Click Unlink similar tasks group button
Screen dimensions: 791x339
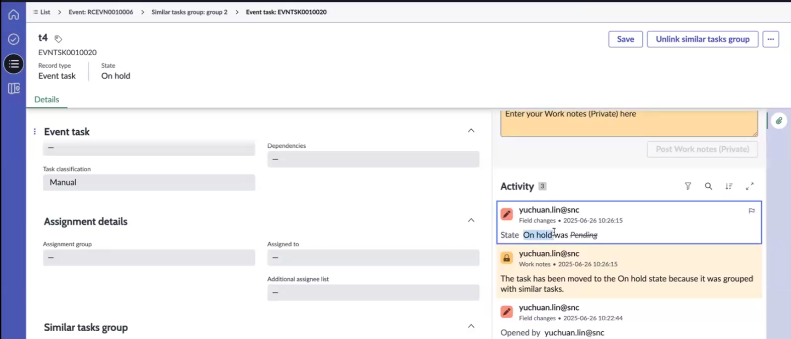click(x=702, y=39)
